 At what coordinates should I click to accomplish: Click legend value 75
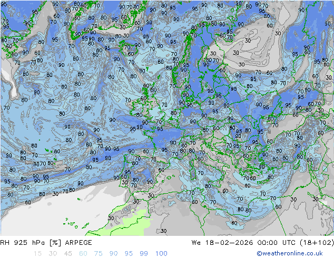point(98,254)
